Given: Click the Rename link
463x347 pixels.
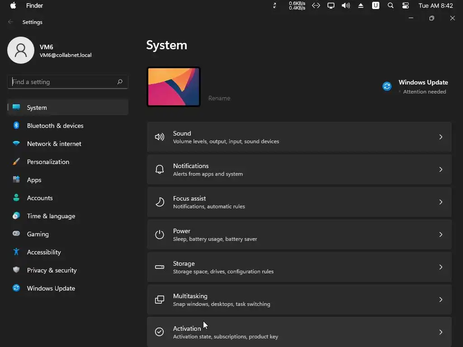Looking at the screenshot, I should [x=219, y=98].
